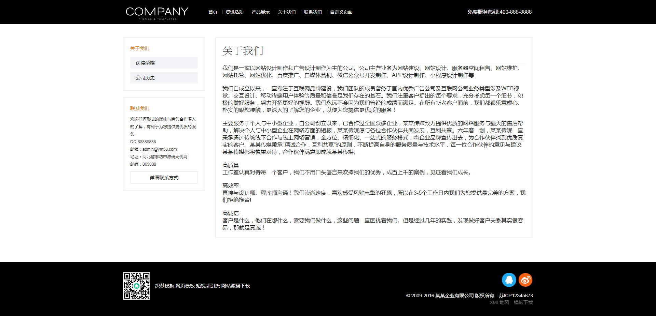Open 自定义页面 from the navigation bar
Viewport: 656px width, 316px height.
click(x=341, y=12)
